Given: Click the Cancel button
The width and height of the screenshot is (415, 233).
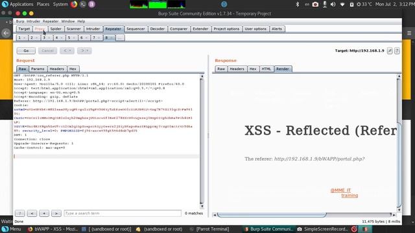Looking at the screenshot, I should pyautogui.click(x=47, y=50).
